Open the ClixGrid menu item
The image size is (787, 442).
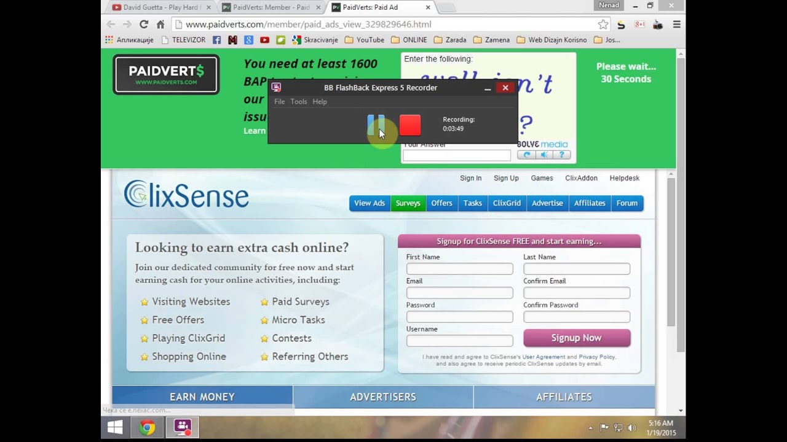(x=507, y=203)
